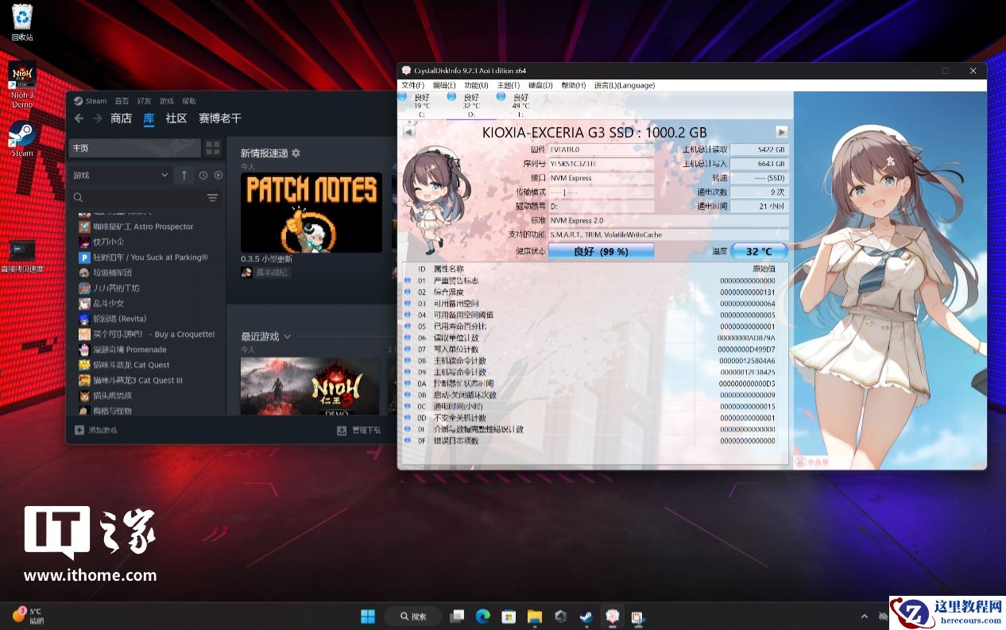Click the 主页 home button in Steam library
Screen dimensions: 1006x630
135,148
